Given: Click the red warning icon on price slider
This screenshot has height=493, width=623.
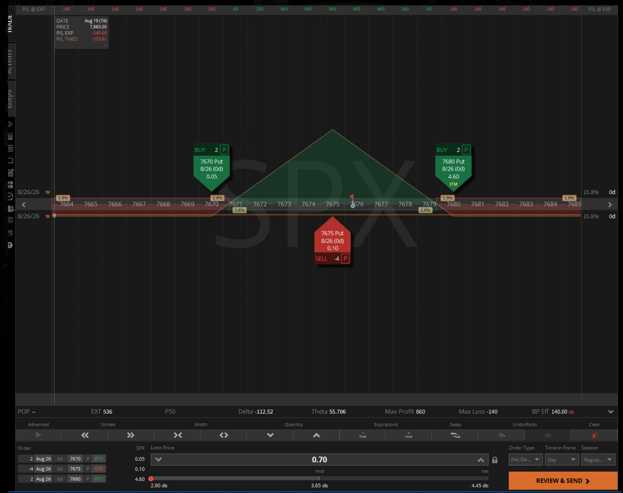Looking at the screenshot, I should pyautogui.click(x=151, y=479).
